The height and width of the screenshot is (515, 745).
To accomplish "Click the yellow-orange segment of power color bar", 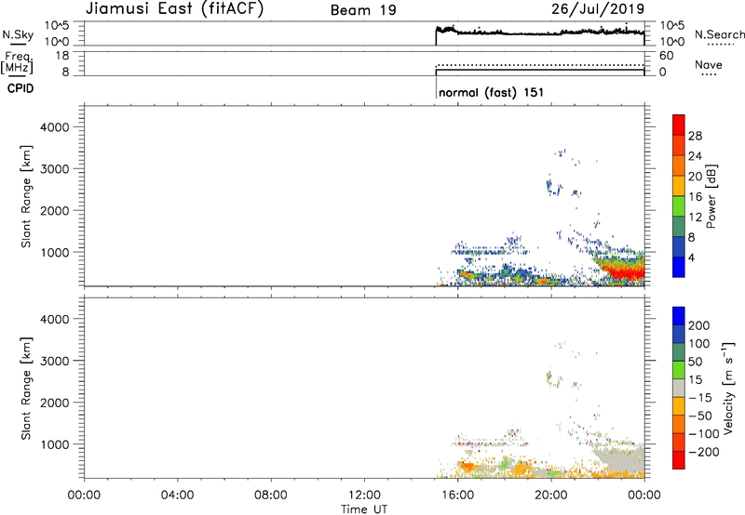I will coord(679,185).
